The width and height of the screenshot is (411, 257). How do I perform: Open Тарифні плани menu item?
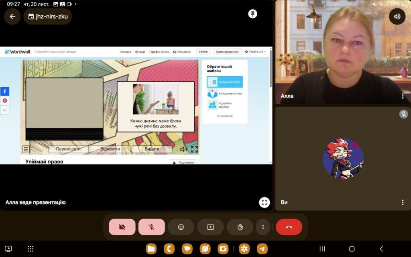point(159,52)
